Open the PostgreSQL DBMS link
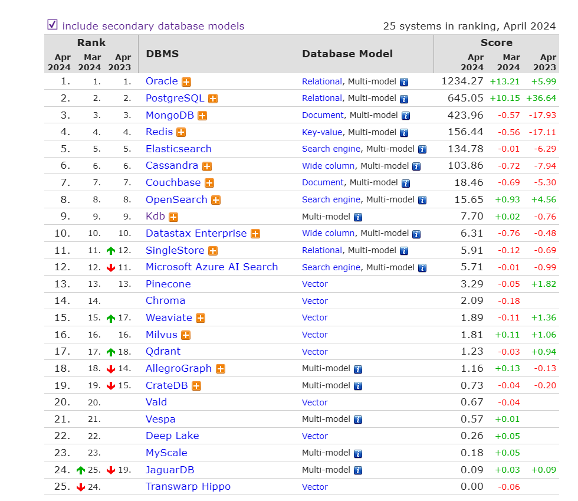The image size is (578, 501). [175, 98]
